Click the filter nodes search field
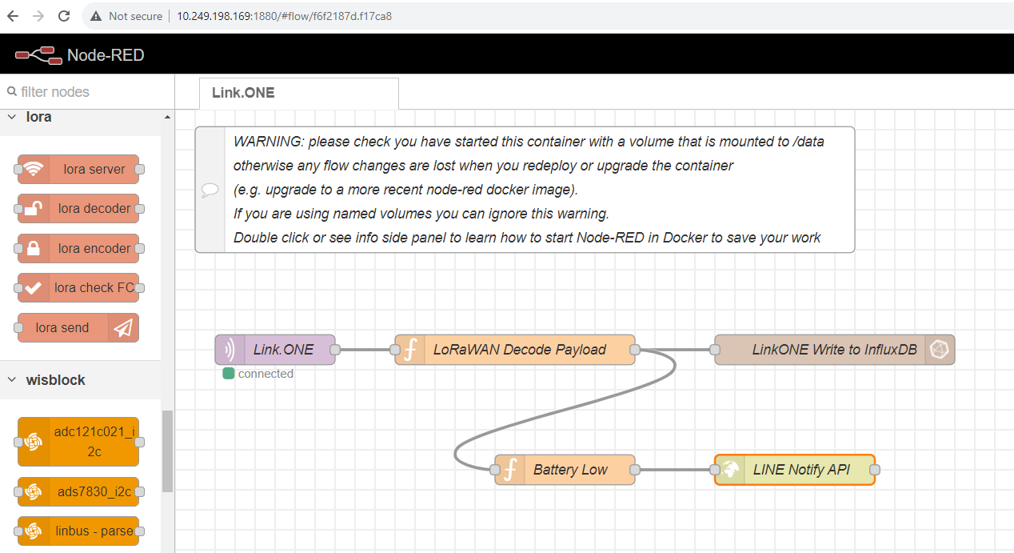Image resolution: width=1014 pixels, height=553 pixels. pos(87,92)
